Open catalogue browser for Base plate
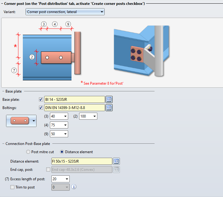 point(109,99)
